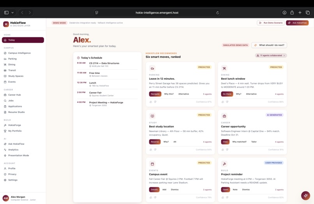Go forward with the browser forward arrow
This screenshot has width=314, height=204.
pos(30,12)
